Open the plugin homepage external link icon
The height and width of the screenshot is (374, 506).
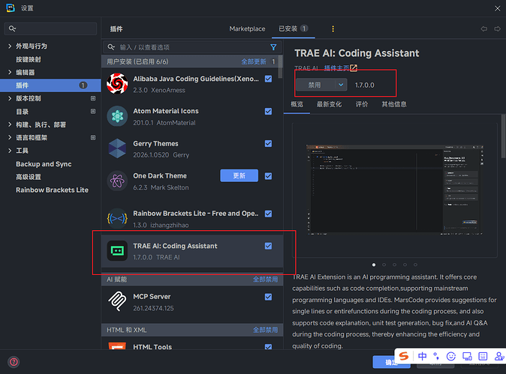point(354,68)
